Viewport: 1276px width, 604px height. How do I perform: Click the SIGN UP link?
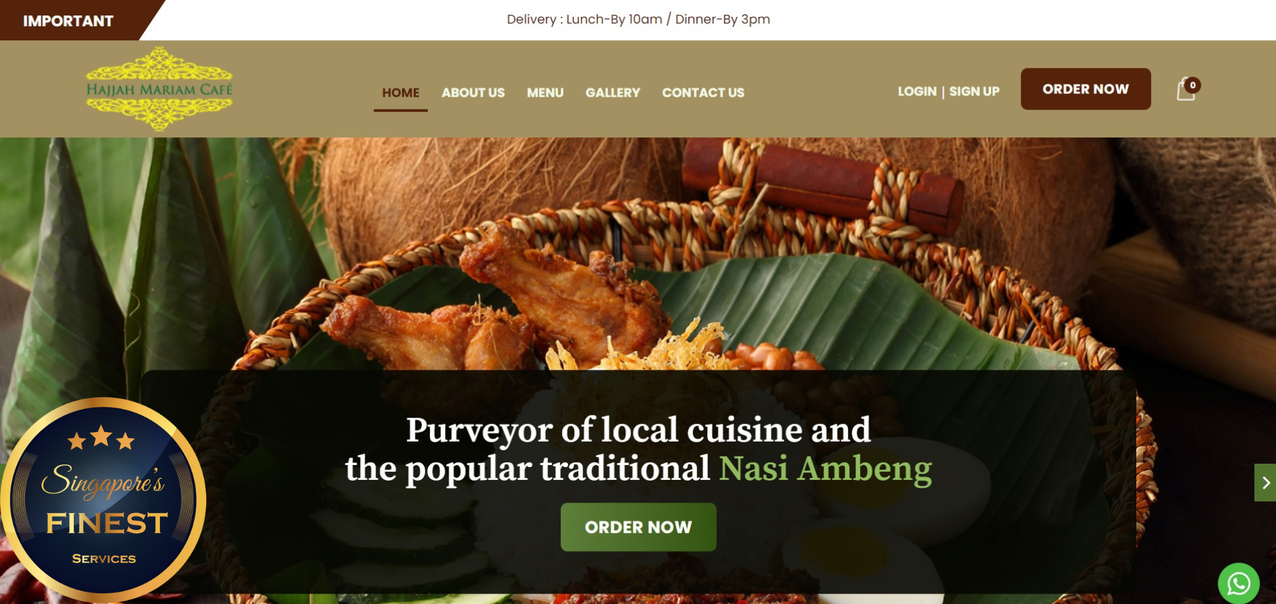974,91
